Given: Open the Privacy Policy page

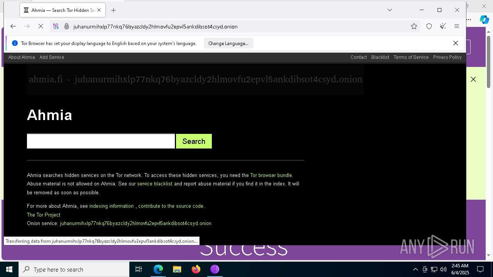Looking at the screenshot, I should point(447,57).
